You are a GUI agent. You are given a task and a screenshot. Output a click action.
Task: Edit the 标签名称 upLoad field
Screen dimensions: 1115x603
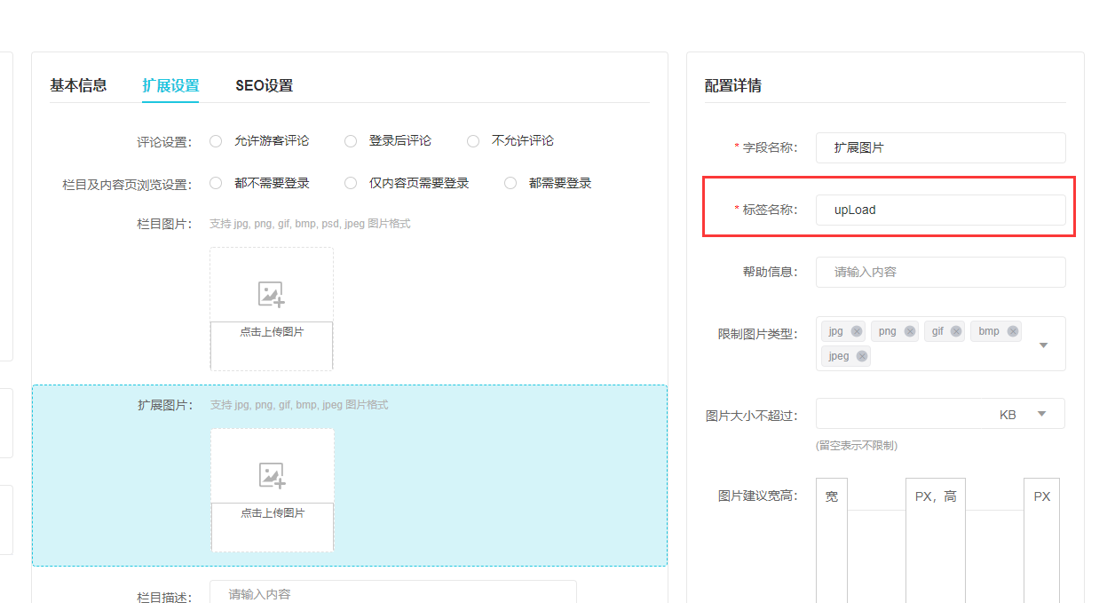pyautogui.click(x=941, y=210)
